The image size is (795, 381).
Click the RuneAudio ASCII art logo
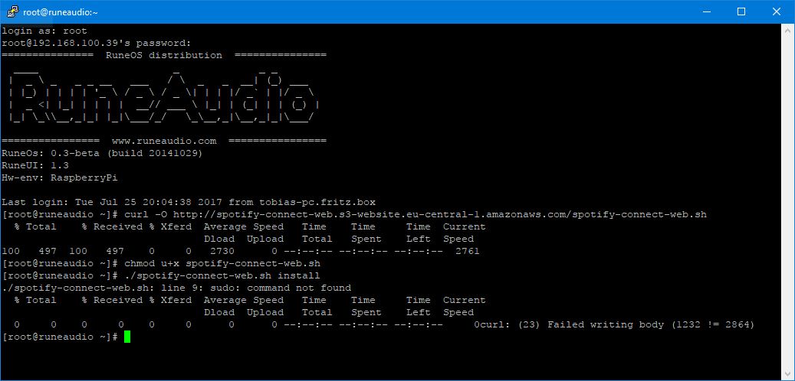coord(164,98)
